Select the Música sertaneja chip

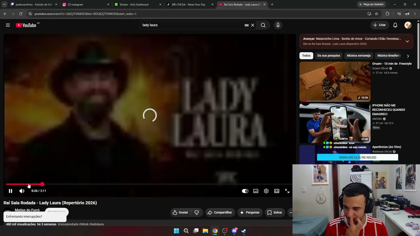click(359, 56)
